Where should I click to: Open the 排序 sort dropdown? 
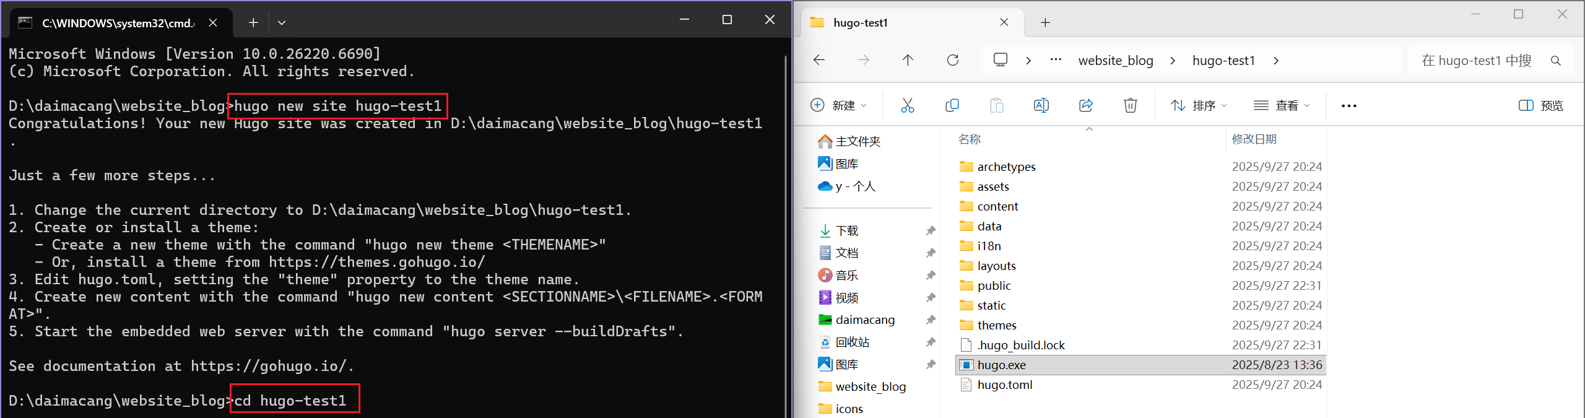point(1199,106)
